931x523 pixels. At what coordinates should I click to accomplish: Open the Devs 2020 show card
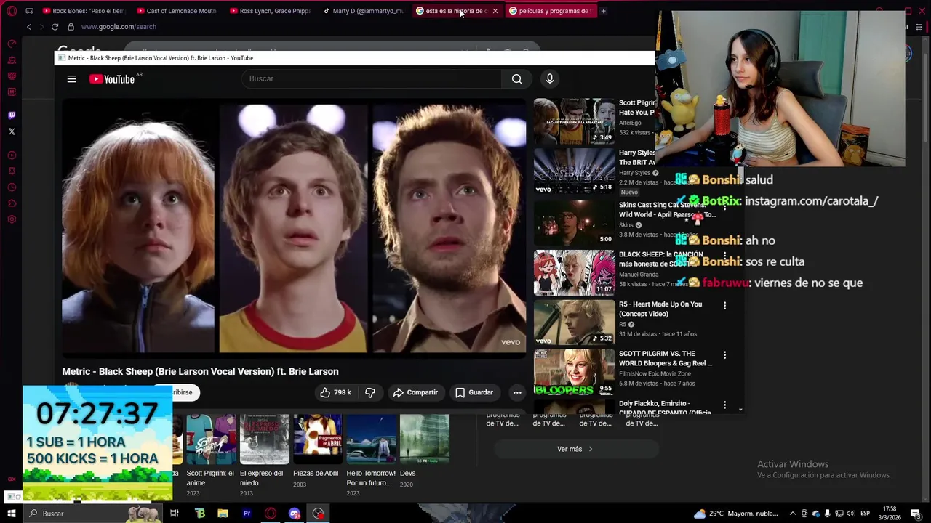click(x=424, y=450)
